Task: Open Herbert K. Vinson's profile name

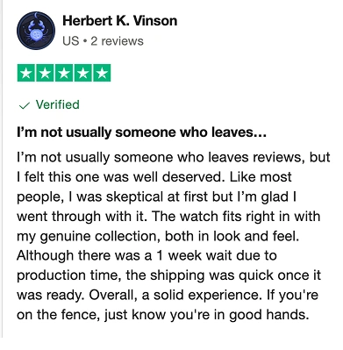Action: pyautogui.click(x=120, y=21)
